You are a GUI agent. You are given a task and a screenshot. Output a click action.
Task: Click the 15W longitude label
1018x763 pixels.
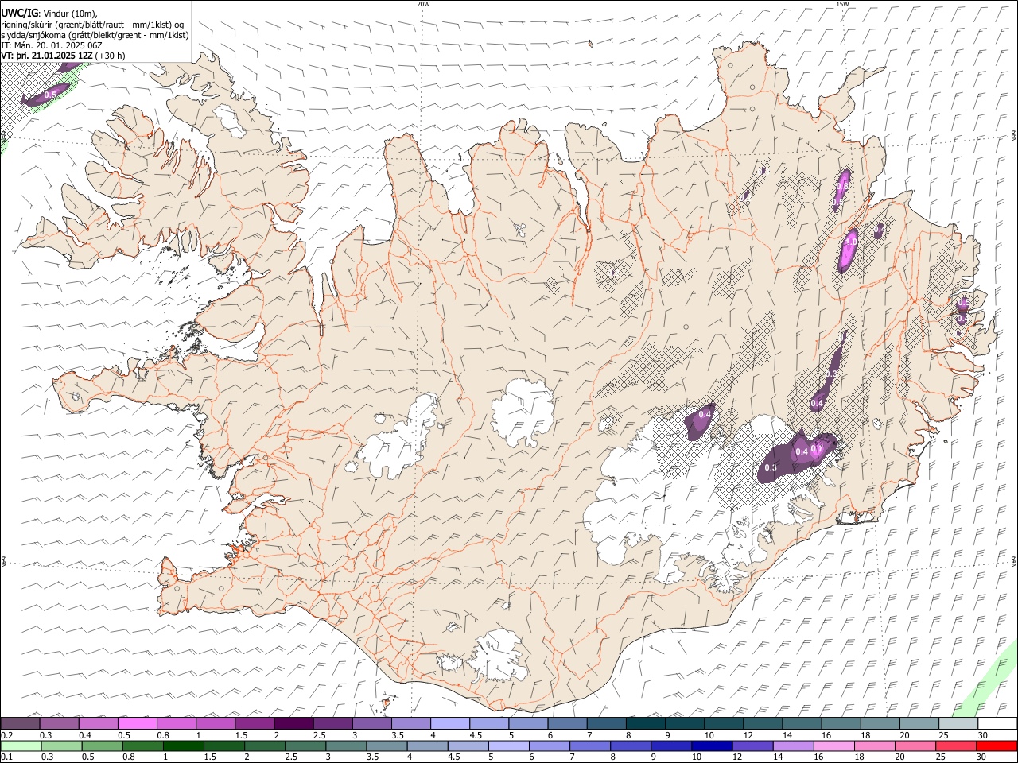pyautogui.click(x=841, y=4)
